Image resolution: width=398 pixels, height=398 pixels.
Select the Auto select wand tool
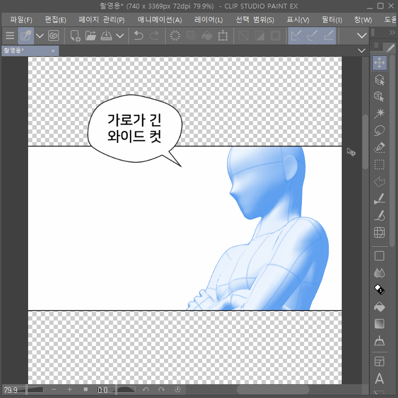tap(379, 114)
